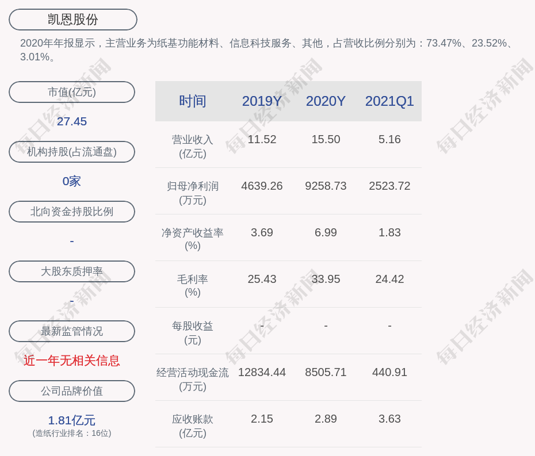Click the 凯恩股份 company name pill

[73, 20]
